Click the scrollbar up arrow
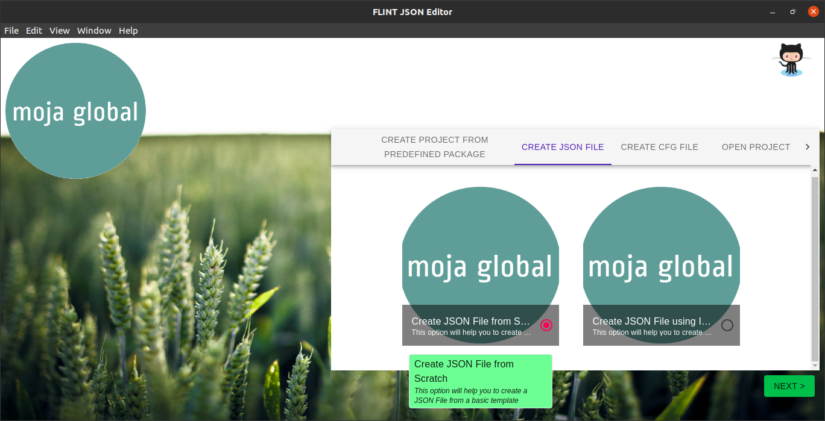Viewport: 825px width, 421px height. point(815,171)
